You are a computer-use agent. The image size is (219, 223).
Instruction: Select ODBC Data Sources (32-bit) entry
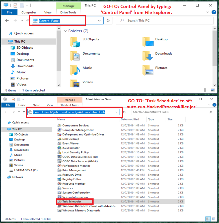78,157
